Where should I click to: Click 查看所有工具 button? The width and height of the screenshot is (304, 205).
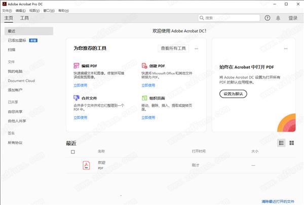(x=173, y=49)
